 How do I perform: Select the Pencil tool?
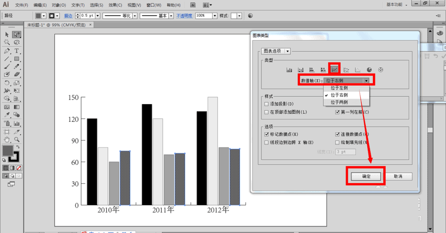(x=17, y=66)
